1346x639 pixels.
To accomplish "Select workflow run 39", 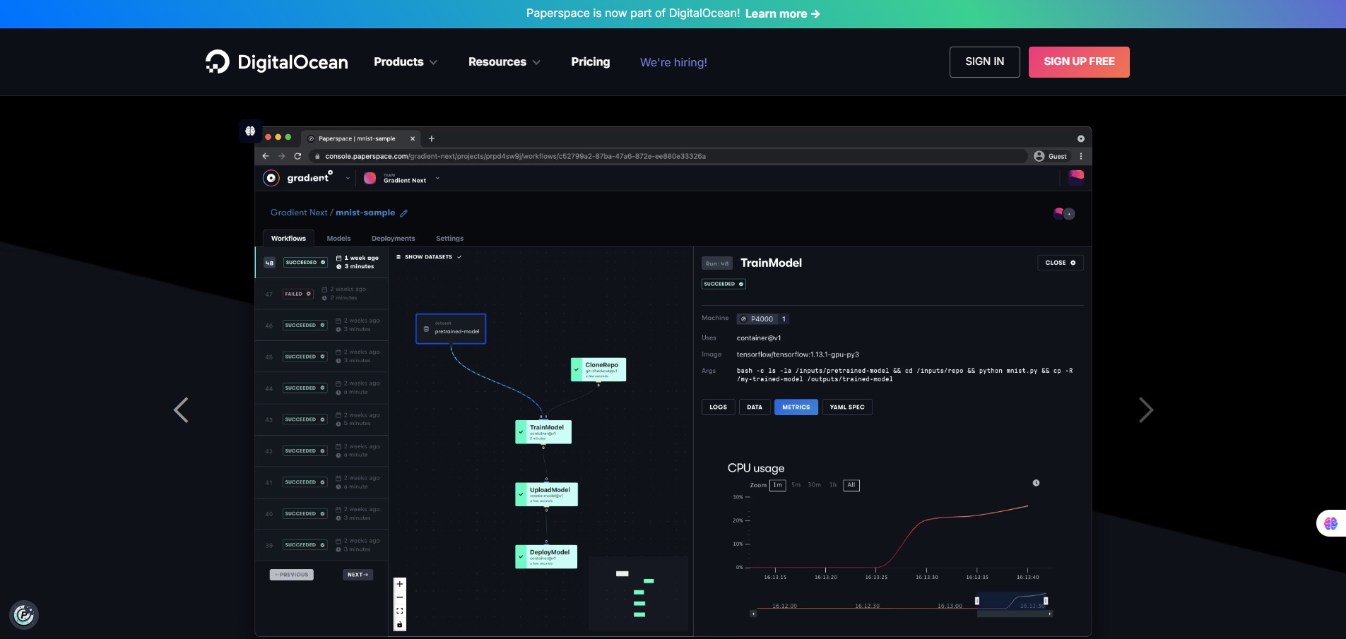I will (x=321, y=545).
